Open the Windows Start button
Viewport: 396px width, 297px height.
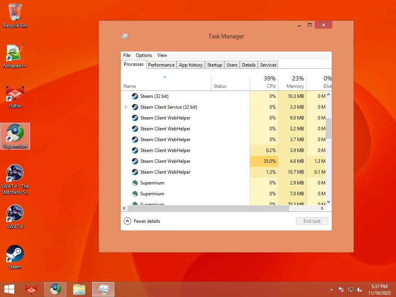pyautogui.click(x=9, y=289)
